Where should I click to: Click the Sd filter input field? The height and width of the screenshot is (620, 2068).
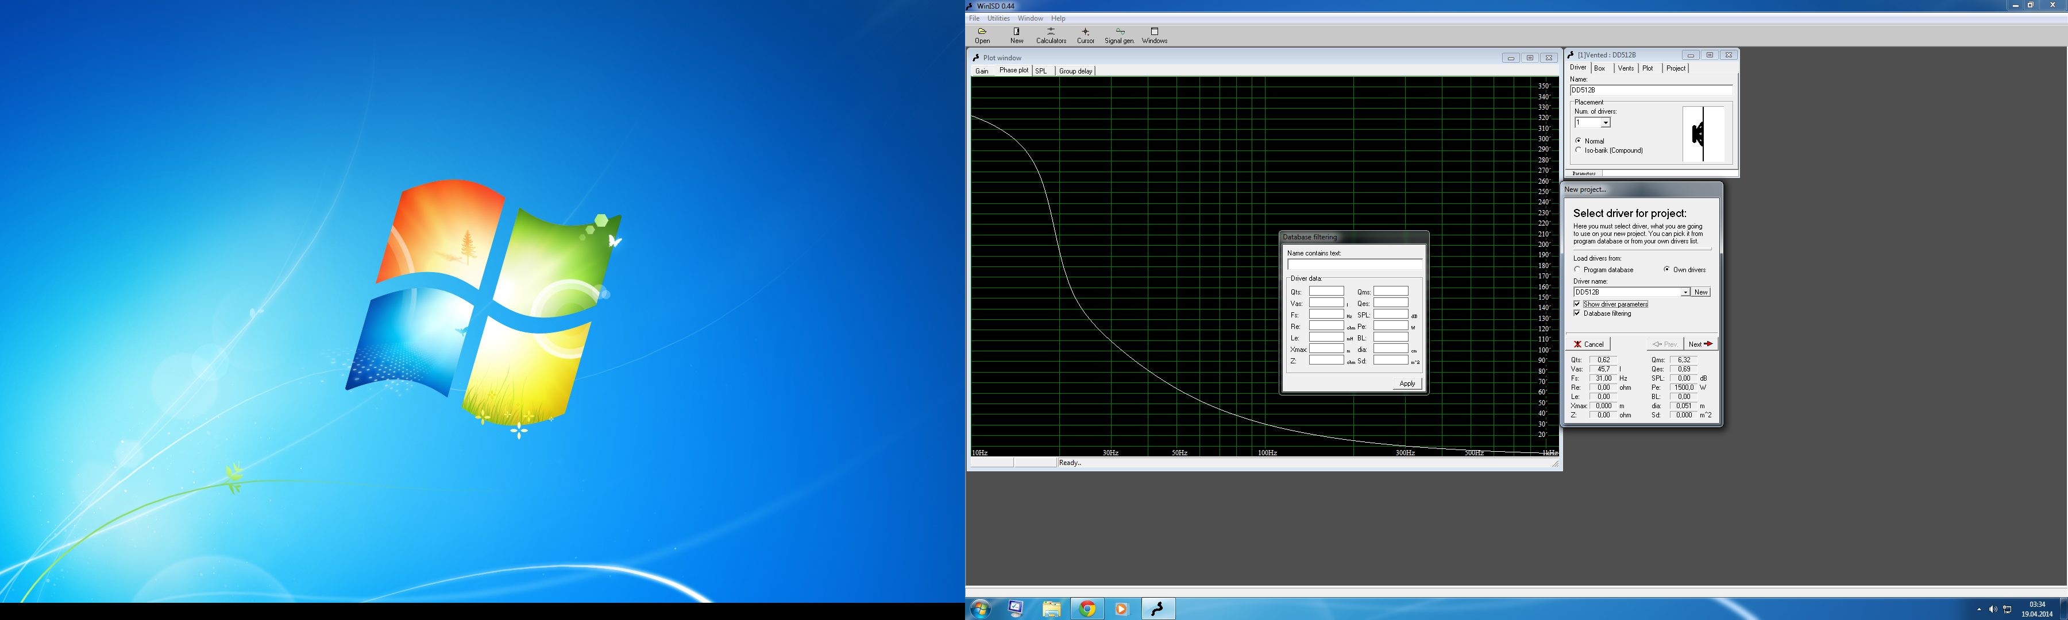1390,361
